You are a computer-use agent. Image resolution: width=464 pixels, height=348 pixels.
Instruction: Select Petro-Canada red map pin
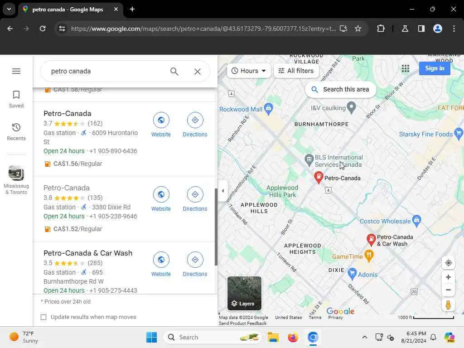tap(319, 177)
